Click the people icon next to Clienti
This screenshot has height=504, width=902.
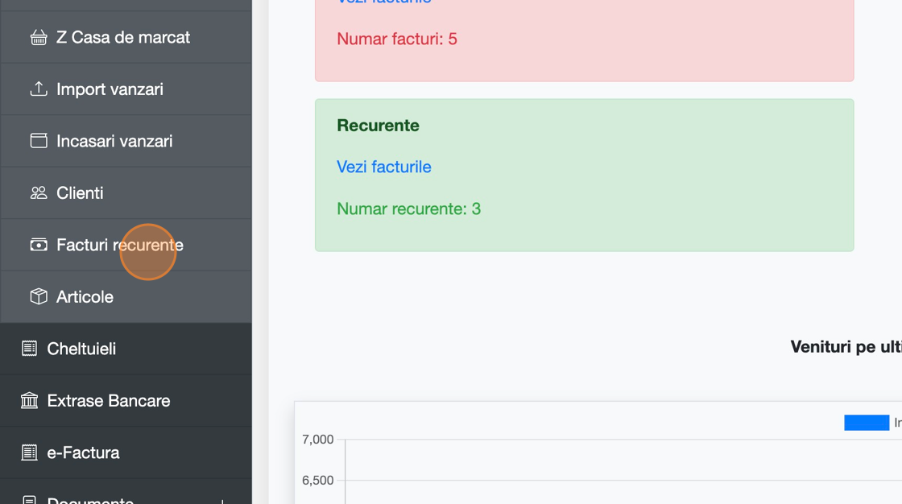tap(39, 193)
